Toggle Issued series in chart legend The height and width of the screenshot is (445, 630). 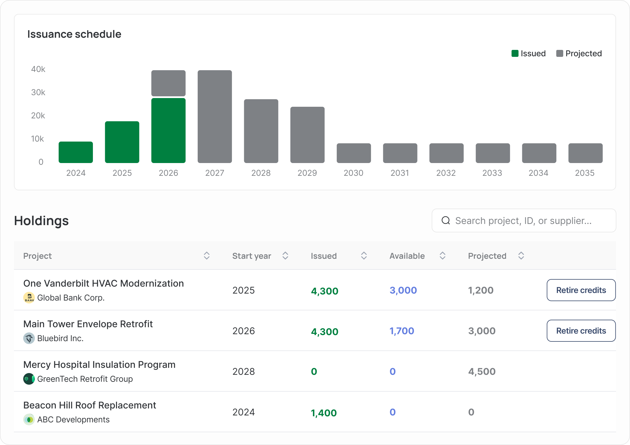(528, 53)
